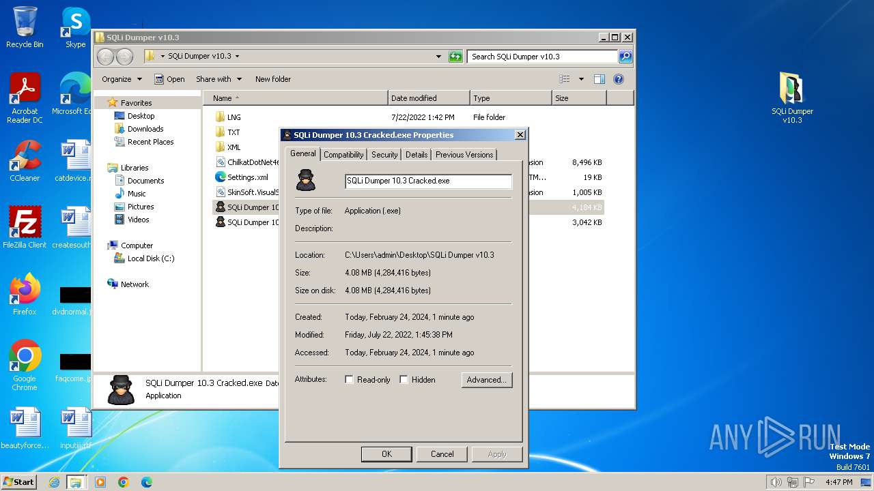Select Pictures library in sidebar
Screen dimensions: 874x491
click(x=141, y=207)
